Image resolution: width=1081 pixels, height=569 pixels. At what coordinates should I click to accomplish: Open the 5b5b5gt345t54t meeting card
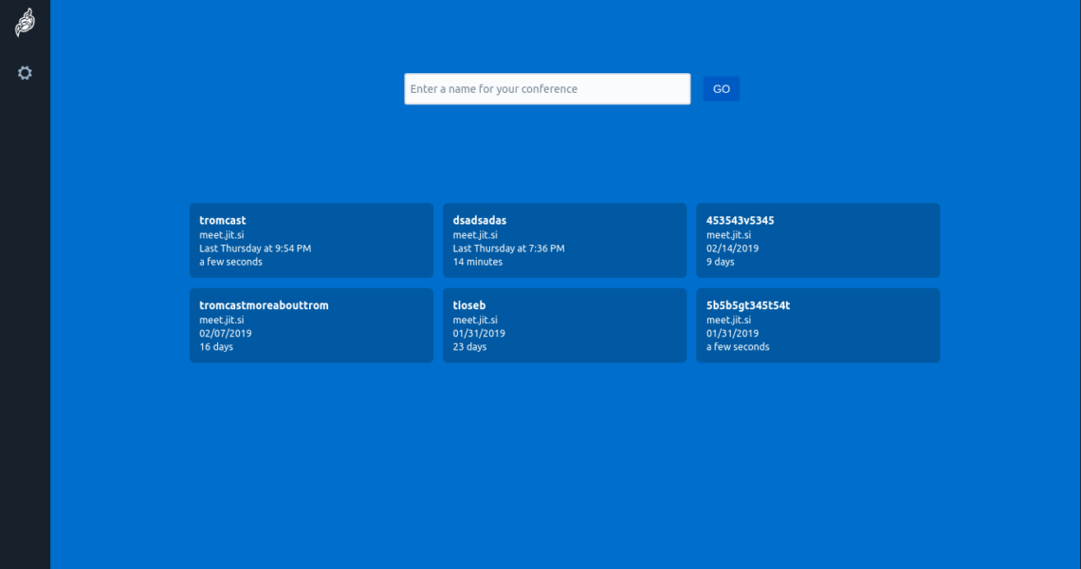(817, 325)
